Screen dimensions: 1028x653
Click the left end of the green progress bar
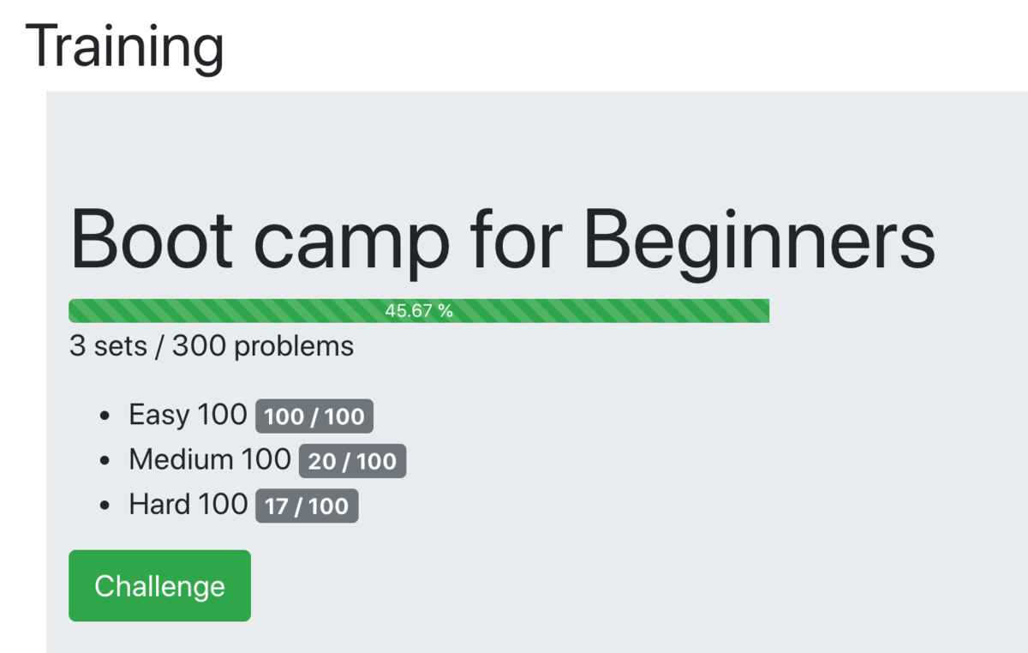[x=79, y=311]
